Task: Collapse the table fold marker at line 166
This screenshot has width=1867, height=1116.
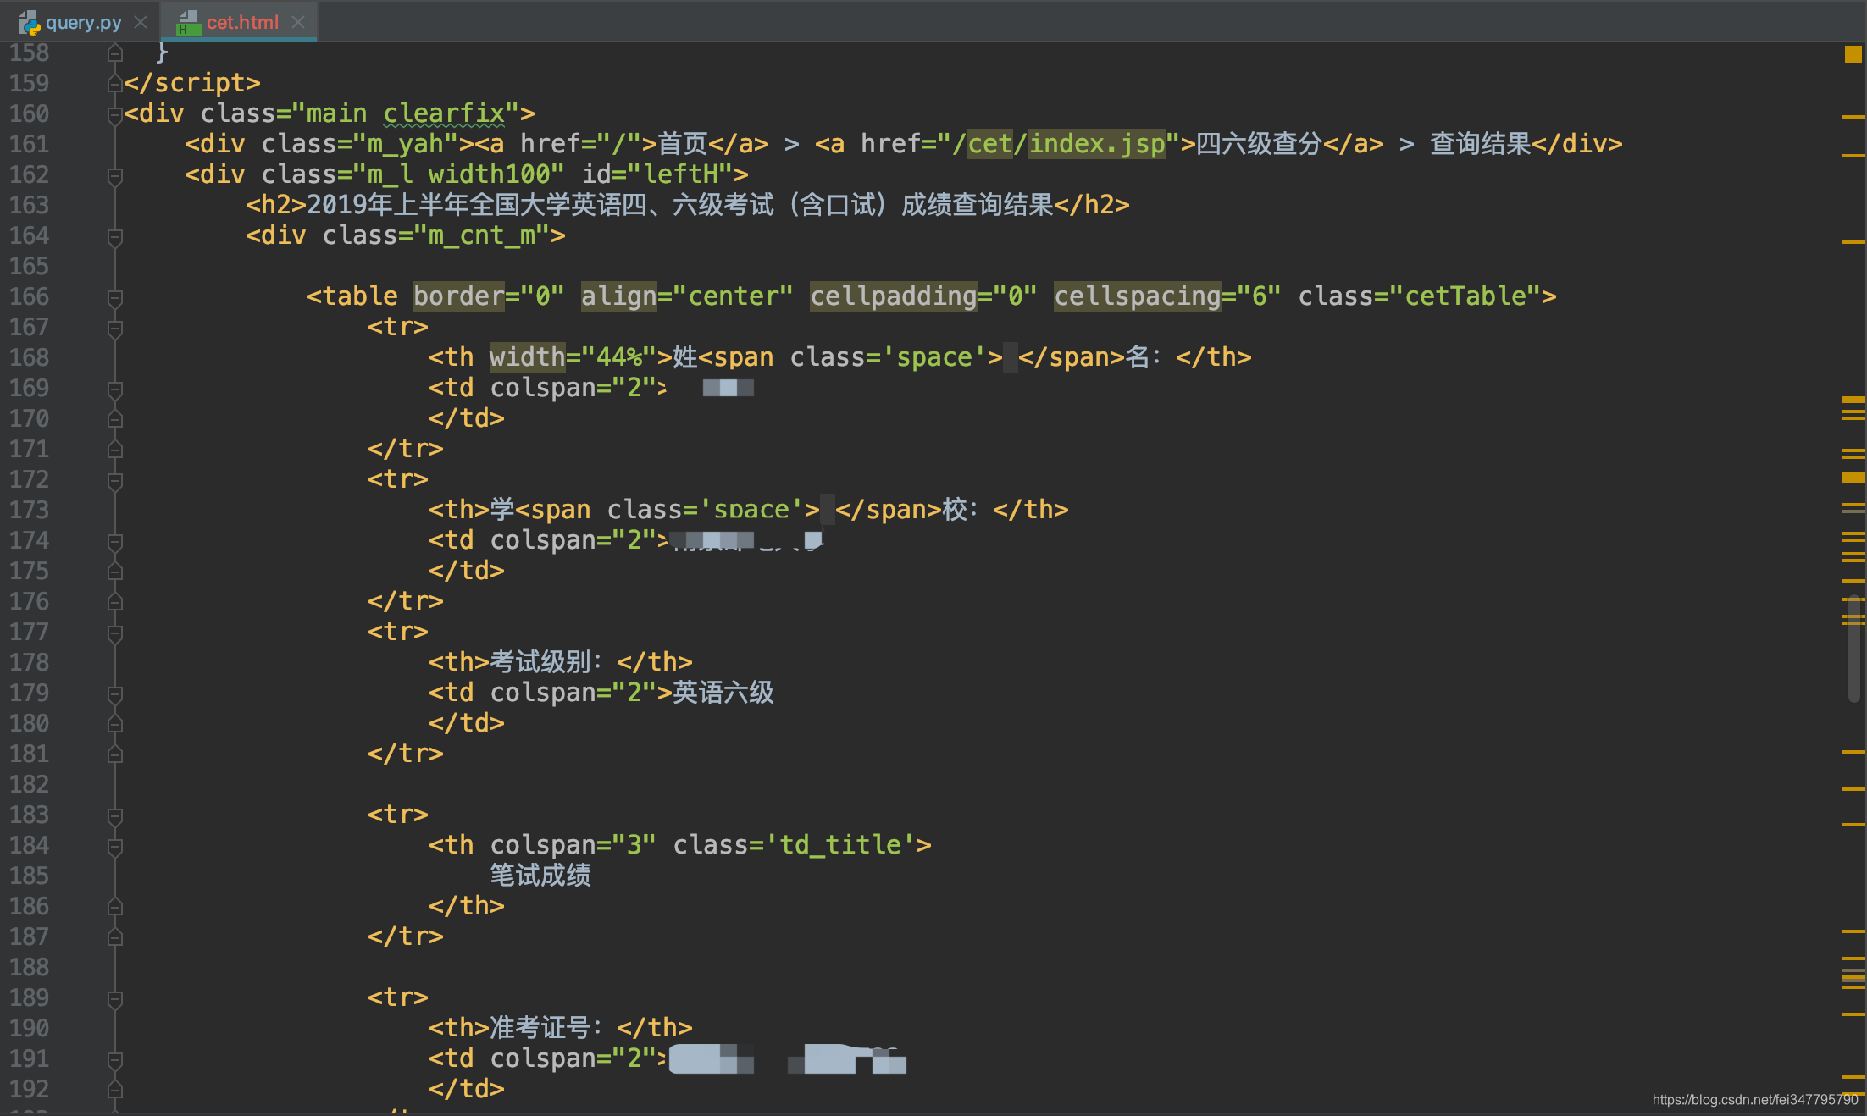Action: point(115,297)
